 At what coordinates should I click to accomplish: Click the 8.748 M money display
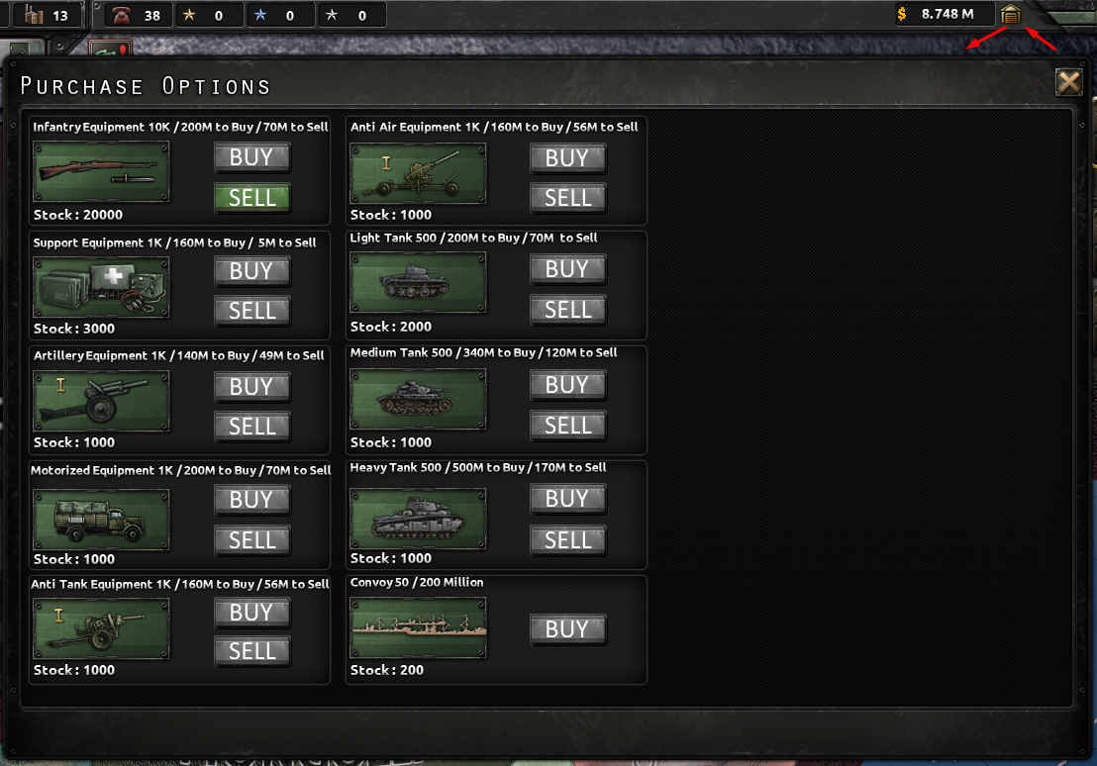coord(946,14)
